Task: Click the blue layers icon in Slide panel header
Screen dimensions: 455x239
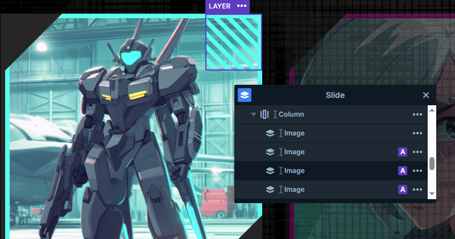Action: pos(245,95)
